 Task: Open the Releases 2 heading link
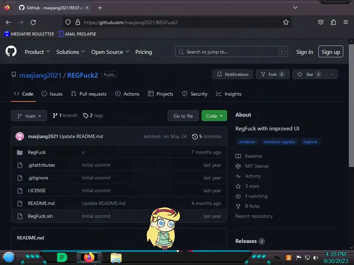tap(250, 241)
